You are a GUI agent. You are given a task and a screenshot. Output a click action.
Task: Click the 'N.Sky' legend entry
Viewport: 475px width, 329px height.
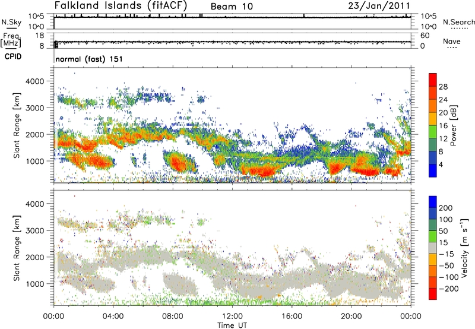(x=11, y=22)
